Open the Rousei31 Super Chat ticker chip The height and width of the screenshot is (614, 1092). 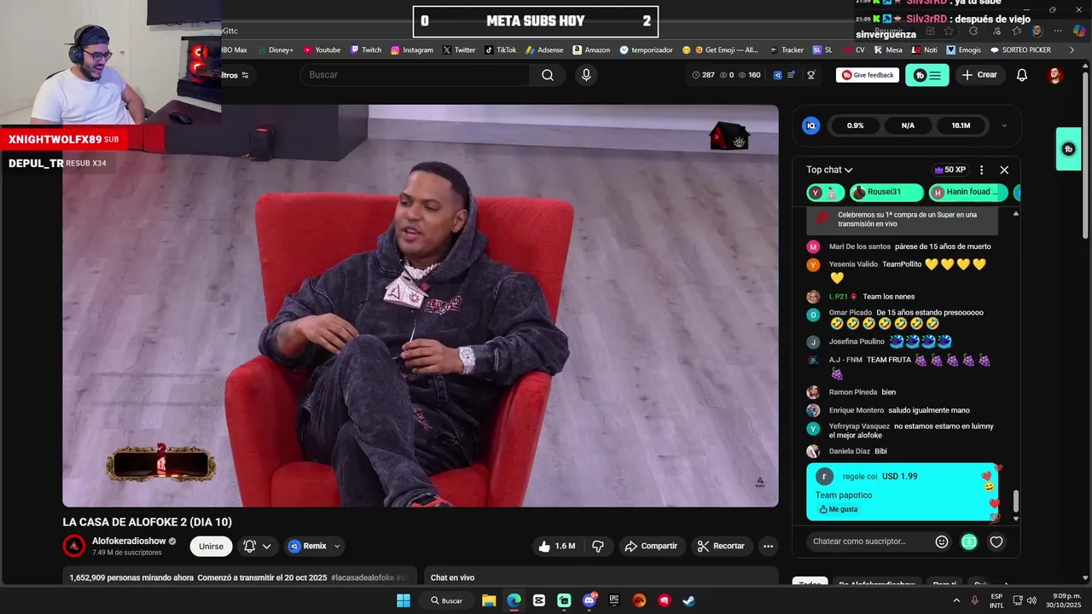coord(886,192)
